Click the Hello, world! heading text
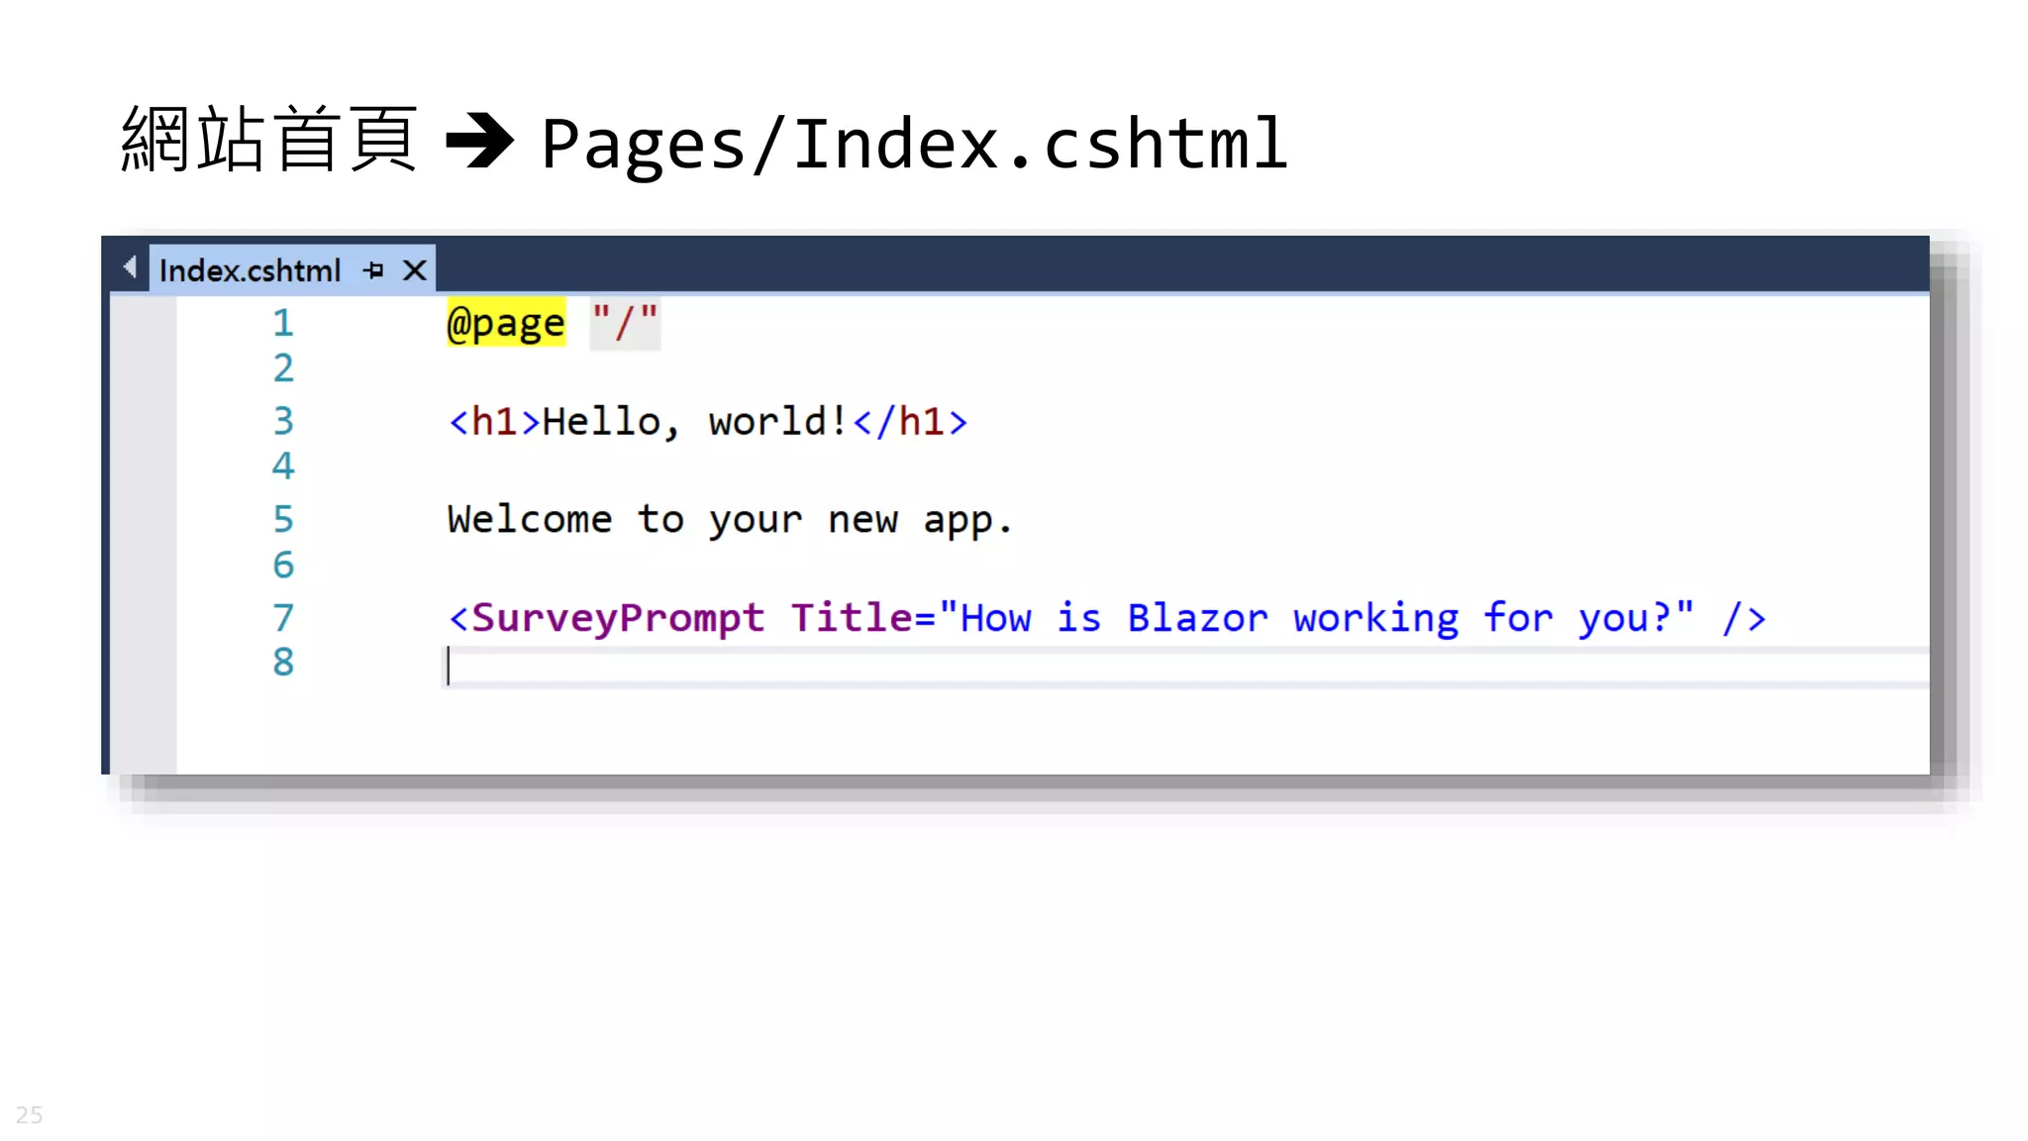The width and height of the screenshot is (2028, 1141). click(x=695, y=422)
